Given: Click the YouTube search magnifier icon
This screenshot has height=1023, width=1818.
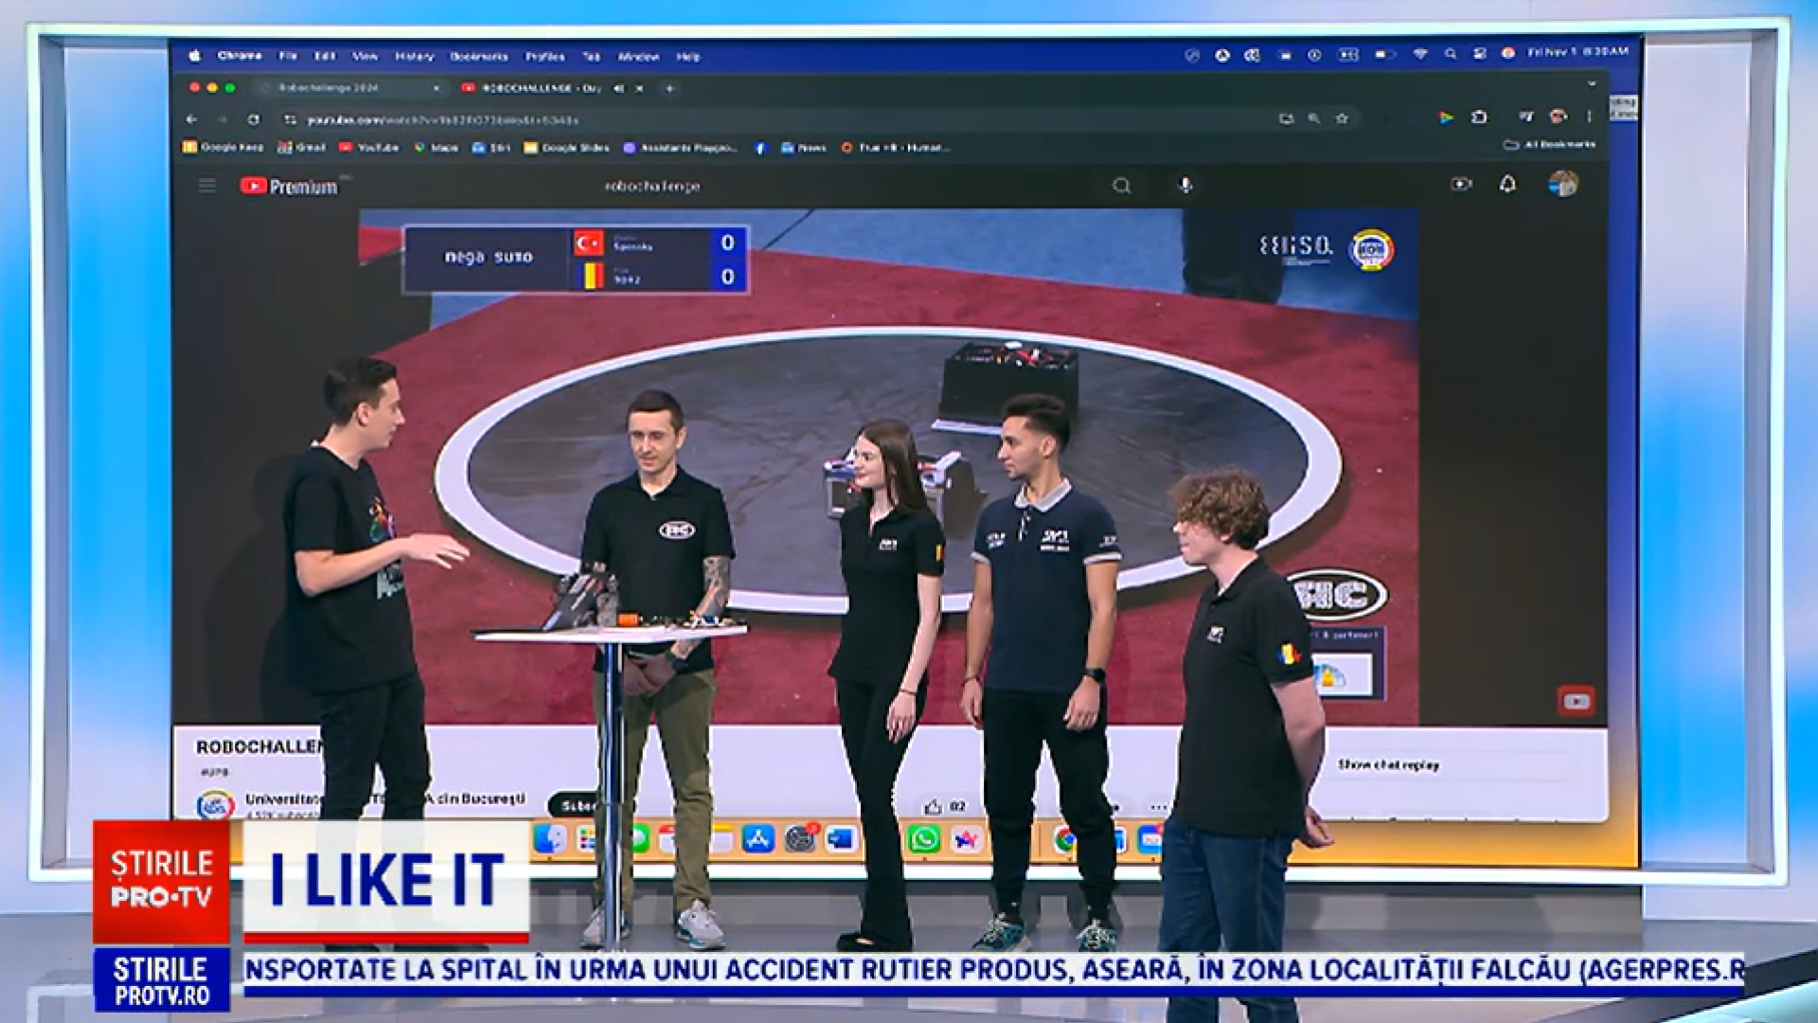Looking at the screenshot, I should 1121,186.
